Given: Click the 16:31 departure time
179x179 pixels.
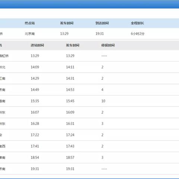Looking at the screenshot, I should [x=70, y=124].
